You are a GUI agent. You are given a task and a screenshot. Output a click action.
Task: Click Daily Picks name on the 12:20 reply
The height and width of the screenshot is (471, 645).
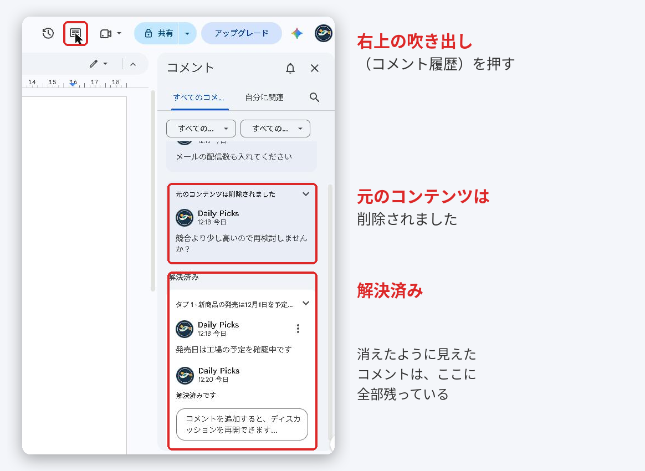point(219,371)
